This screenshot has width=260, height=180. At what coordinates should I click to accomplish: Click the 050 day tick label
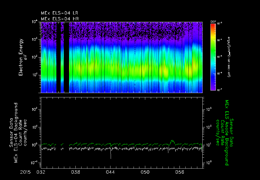coord(145,172)
